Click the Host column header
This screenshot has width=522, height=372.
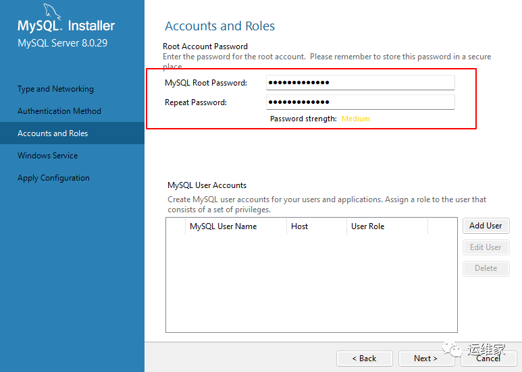pos(316,226)
